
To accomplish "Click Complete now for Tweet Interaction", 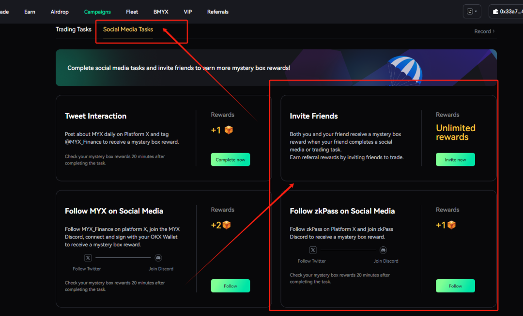I will click(x=231, y=160).
